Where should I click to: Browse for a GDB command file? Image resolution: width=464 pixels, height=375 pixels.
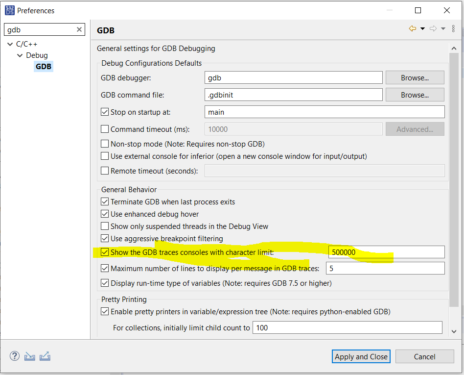click(x=415, y=95)
